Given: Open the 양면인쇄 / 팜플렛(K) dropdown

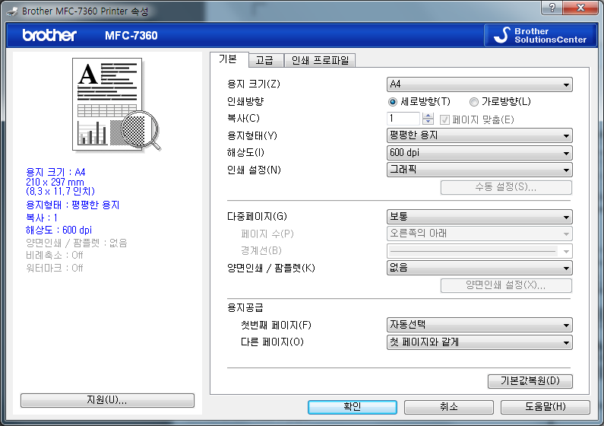Looking at the screenshot, I should 479,268.
